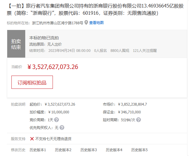Open 历史版本1 link
This screenshot has height=156, width=189.
38,150
